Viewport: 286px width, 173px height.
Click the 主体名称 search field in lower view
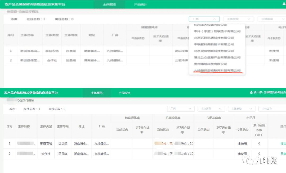[x=272, y=109]
